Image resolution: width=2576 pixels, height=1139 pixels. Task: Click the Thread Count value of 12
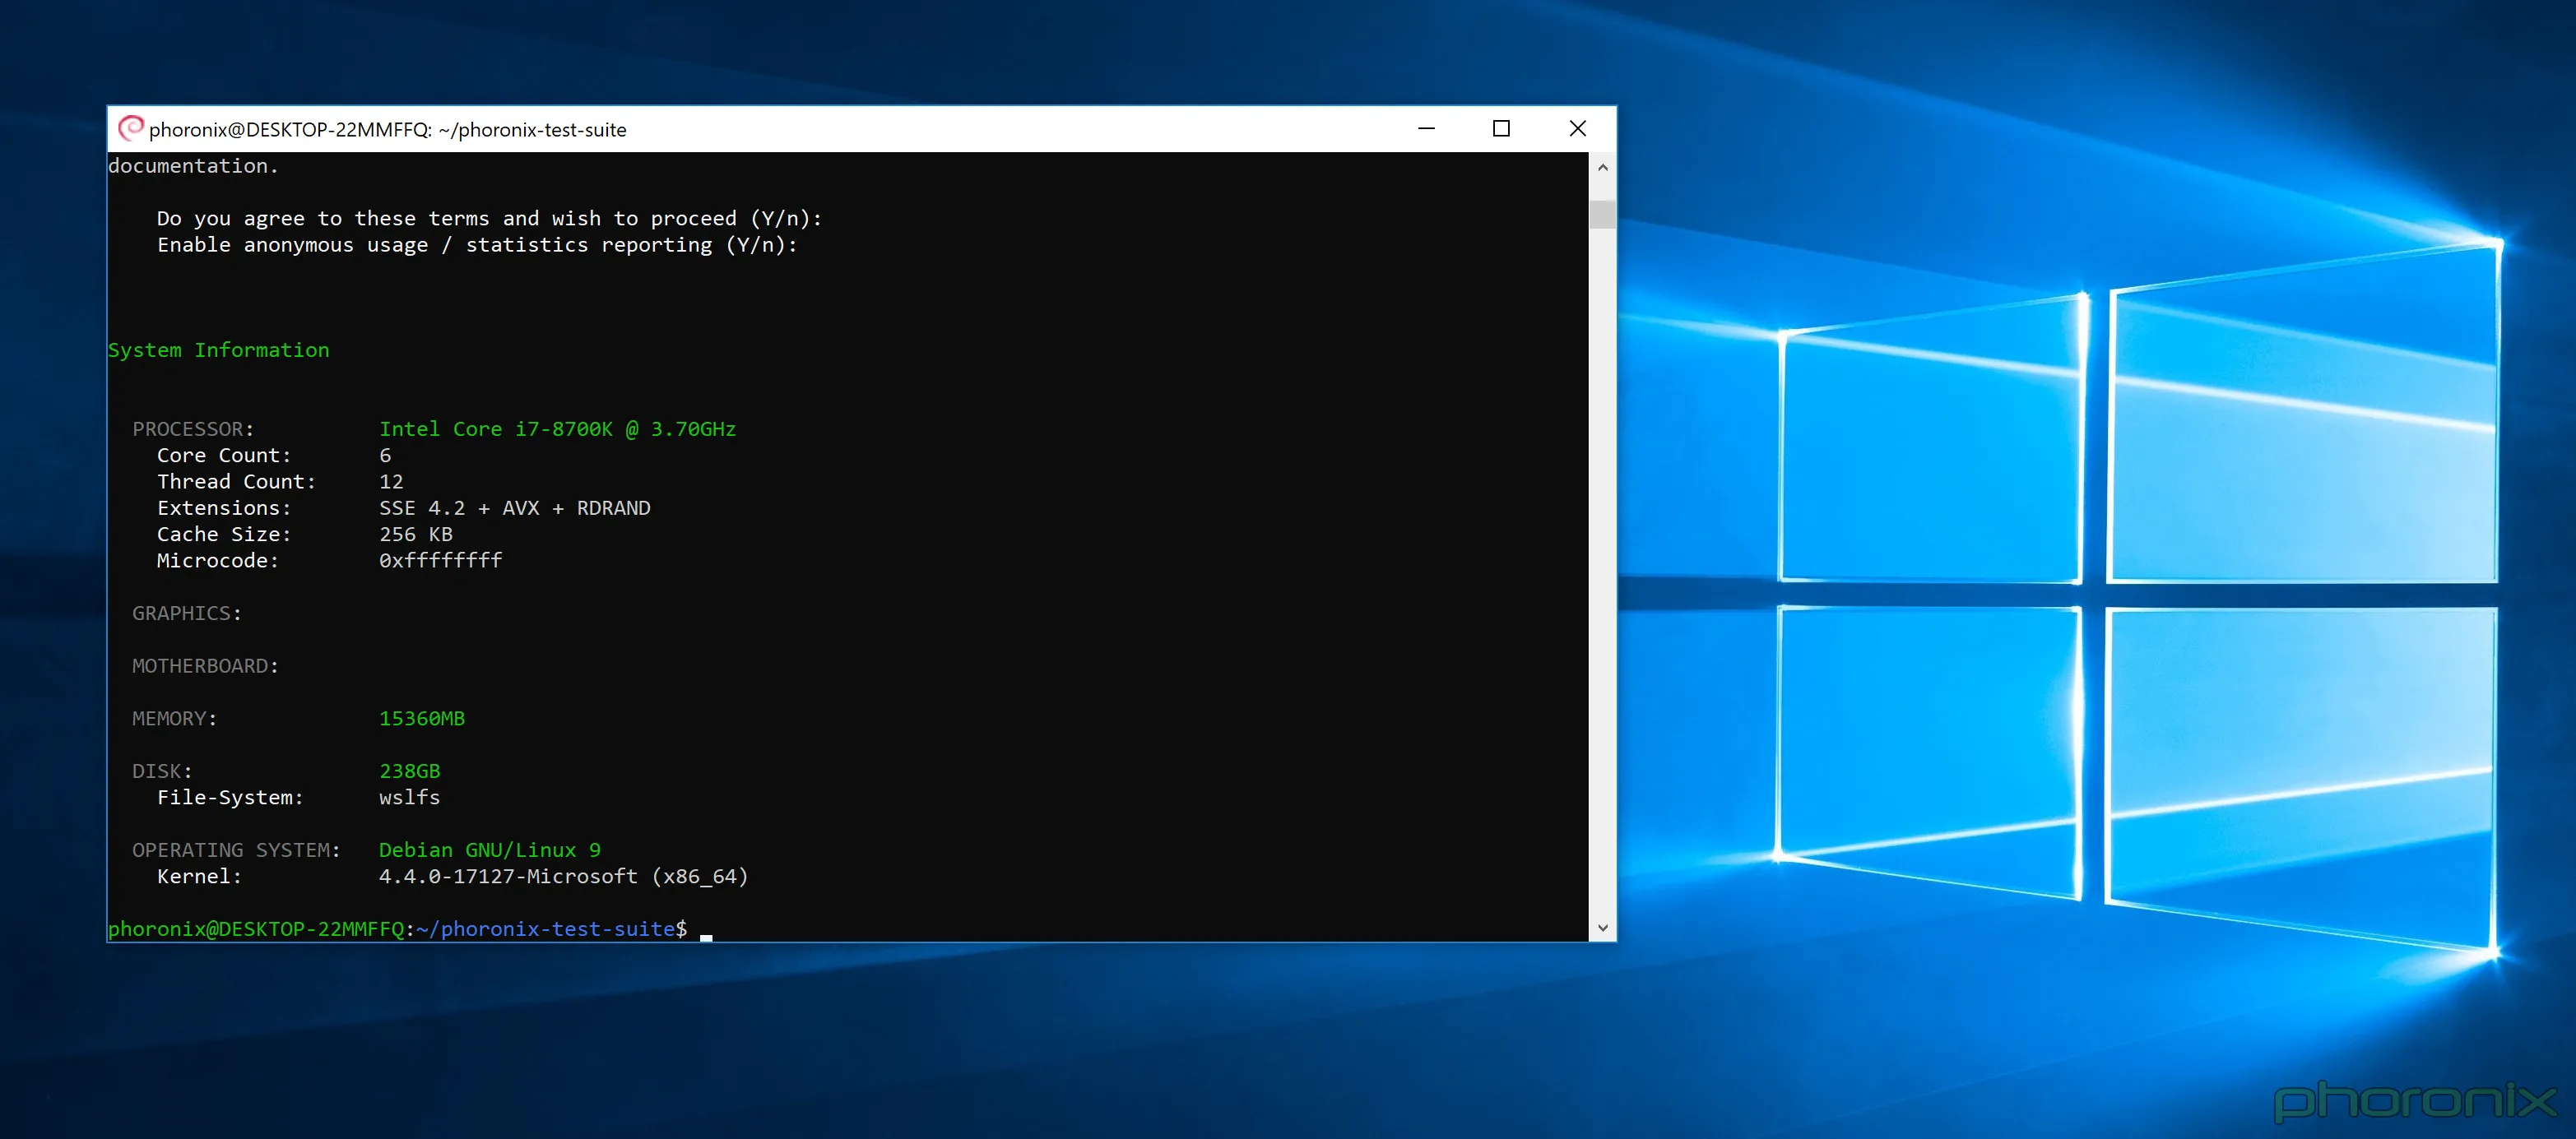point(392,481)
